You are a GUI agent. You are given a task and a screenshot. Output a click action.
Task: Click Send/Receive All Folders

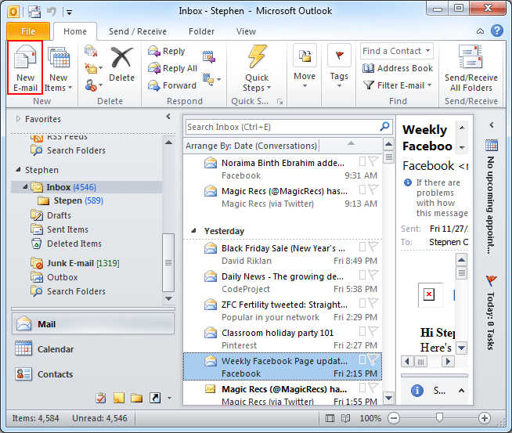point(471,68)
